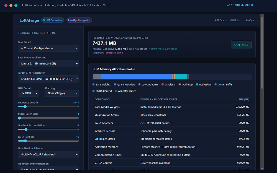
Task: Open the Task Preset dropdown
Action: click(48, 48)
